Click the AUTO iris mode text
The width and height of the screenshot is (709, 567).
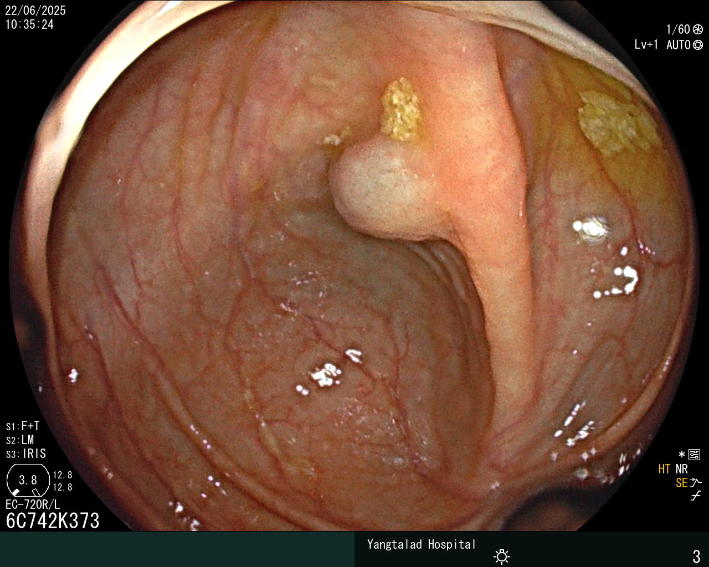[x=679, y=45]
